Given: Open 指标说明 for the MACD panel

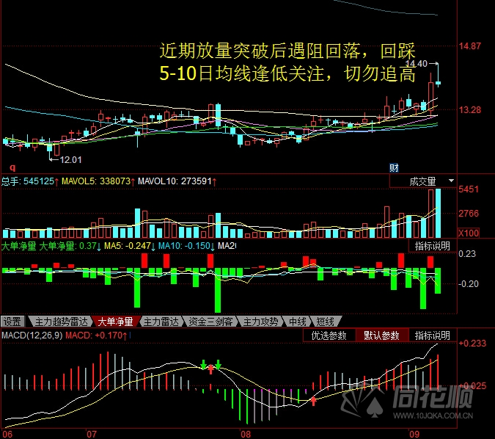Looking at the screenshot, I should pyautogui.click(x=432, y=335).
